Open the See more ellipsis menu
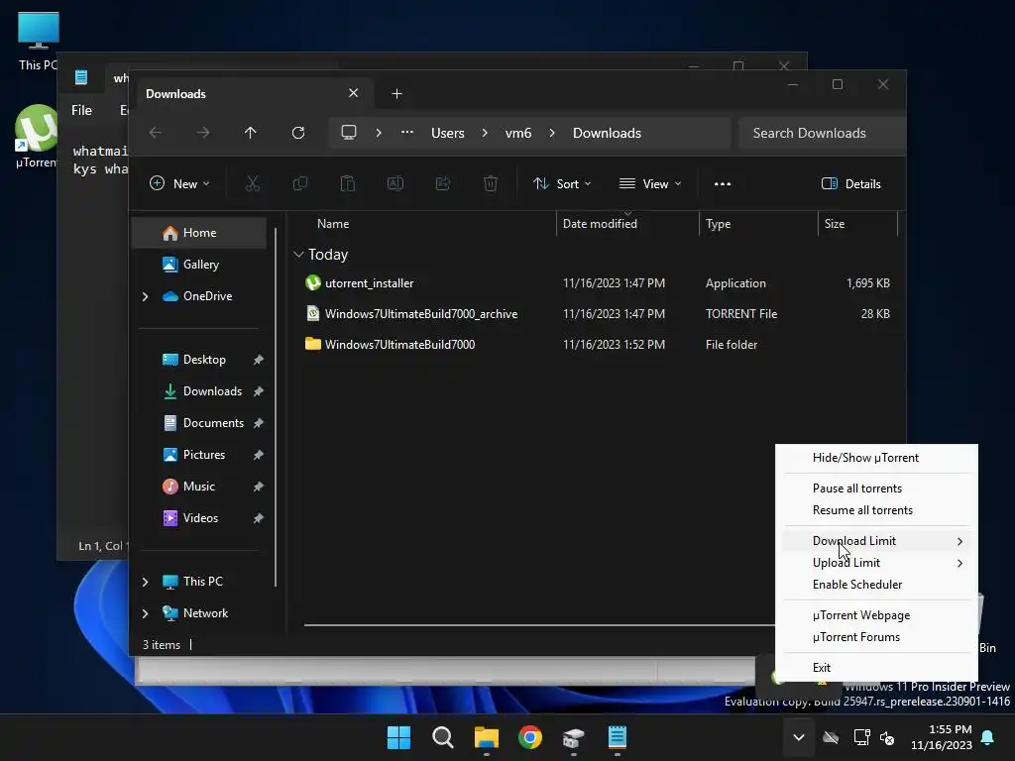This screenshot has width=1015, height=761. (x=723, y=183)
